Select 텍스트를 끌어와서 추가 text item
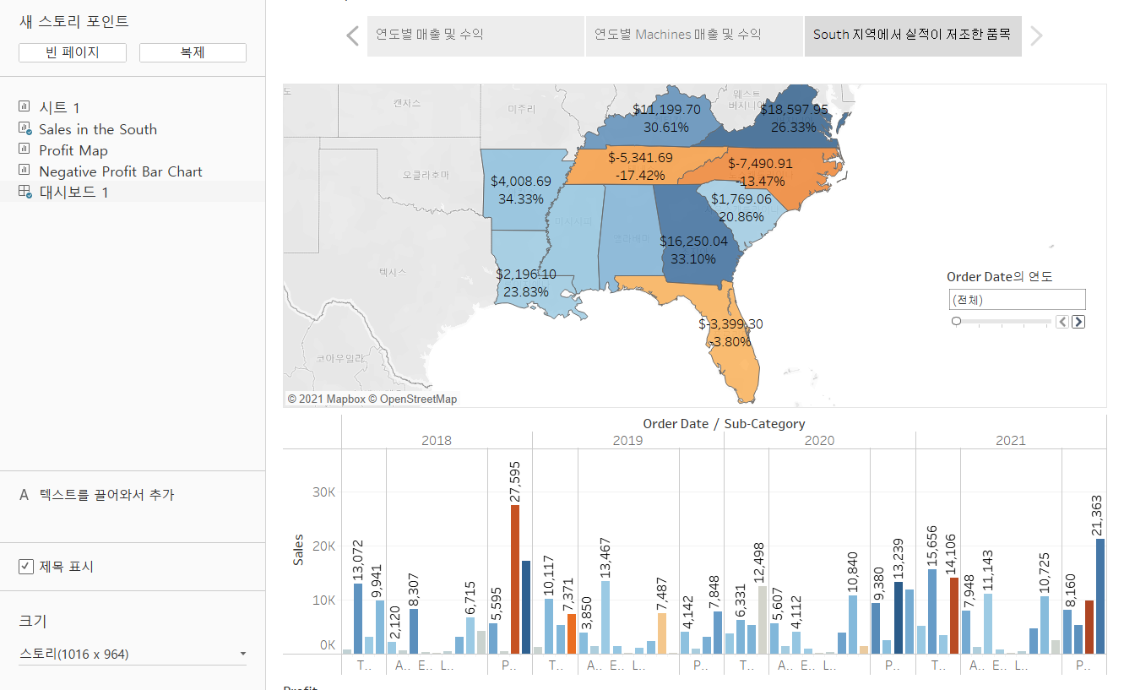 coord(106,495)
